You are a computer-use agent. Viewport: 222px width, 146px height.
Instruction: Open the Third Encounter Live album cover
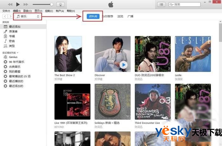click(x=153, y=102)
